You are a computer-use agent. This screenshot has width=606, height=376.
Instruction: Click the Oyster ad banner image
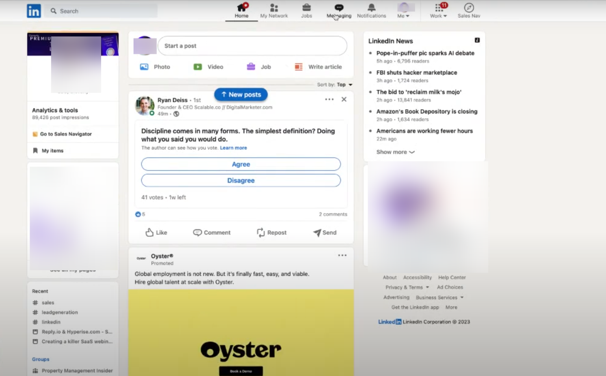241,333
